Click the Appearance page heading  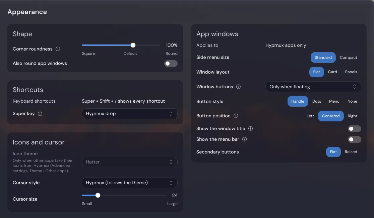click(x=27, y=12)
